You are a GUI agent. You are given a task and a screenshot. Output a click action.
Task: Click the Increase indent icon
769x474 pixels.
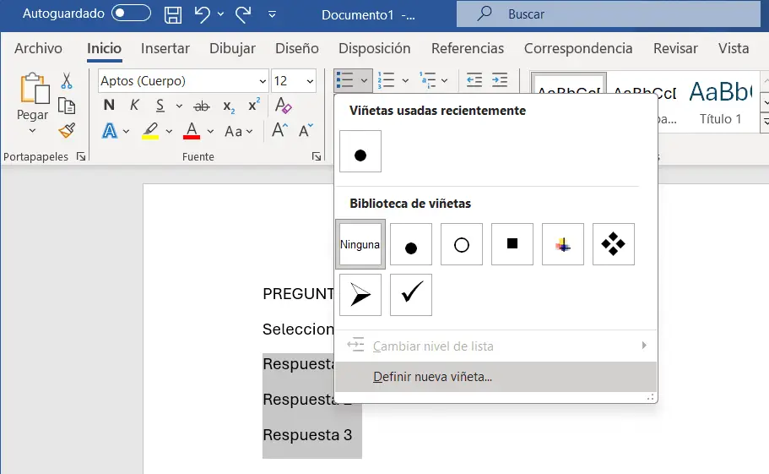pyautogui.click(x=499, y=79)
